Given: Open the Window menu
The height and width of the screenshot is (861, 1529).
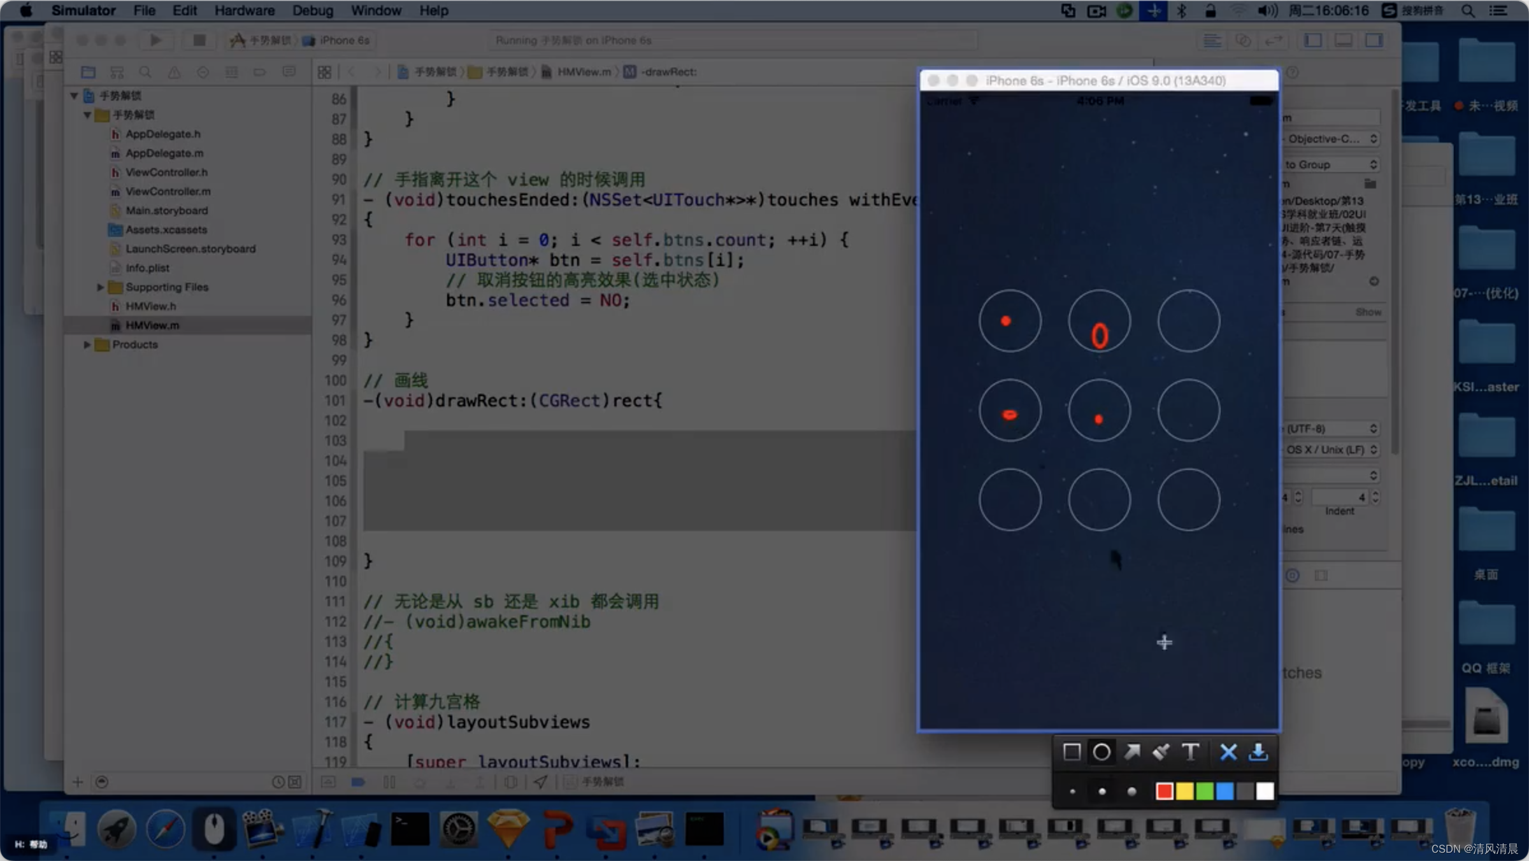Looking at the screenshot, I should tap(376, 11).
